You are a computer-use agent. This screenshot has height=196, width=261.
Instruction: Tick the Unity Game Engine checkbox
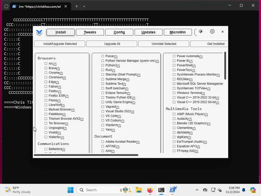[x=103, y=102]
